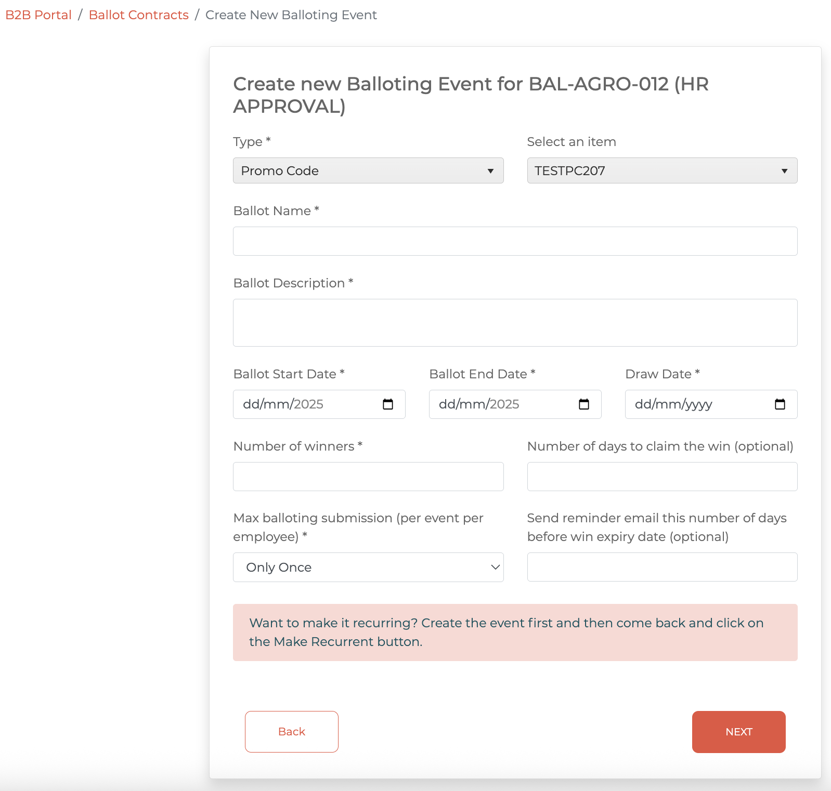Focus Number of days to claim field

pyautogui.click(x=661, y=477)
